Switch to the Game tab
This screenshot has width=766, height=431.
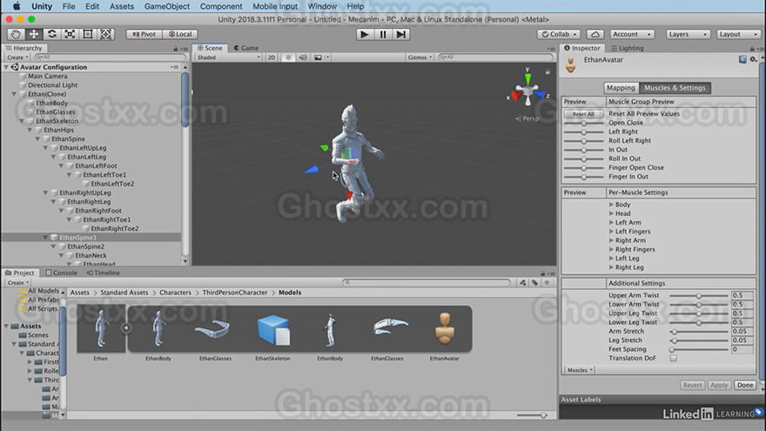point(246,48)
